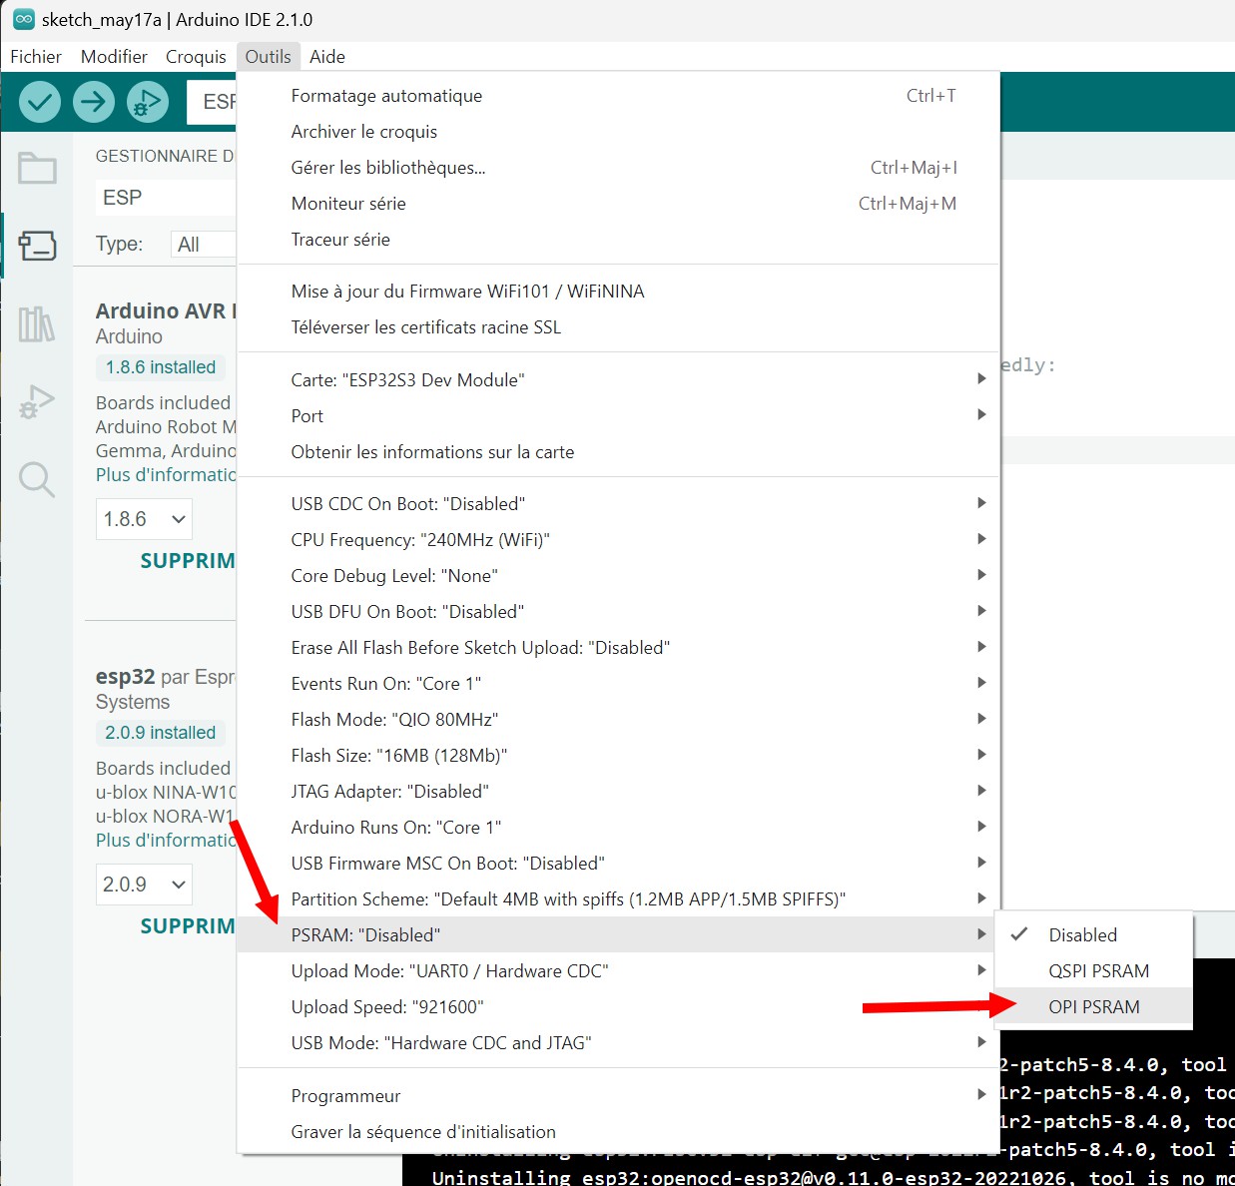1235x1186 pixels.
Task: Click Plus d'information link under Arduino AVR
Action: pos(166,475)
